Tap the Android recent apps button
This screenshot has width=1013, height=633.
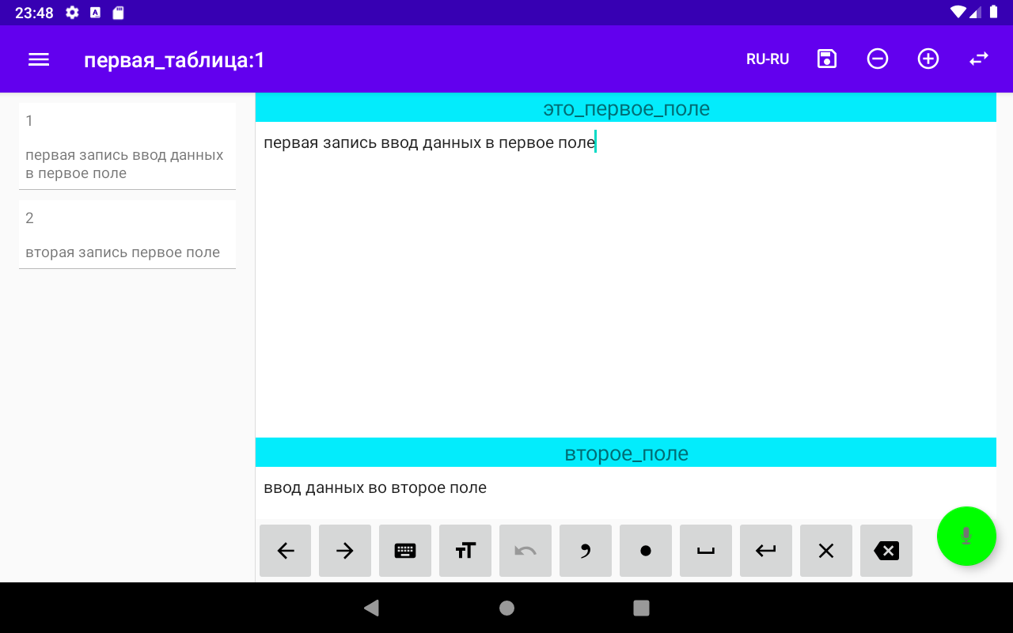click(x=642, y=608)
